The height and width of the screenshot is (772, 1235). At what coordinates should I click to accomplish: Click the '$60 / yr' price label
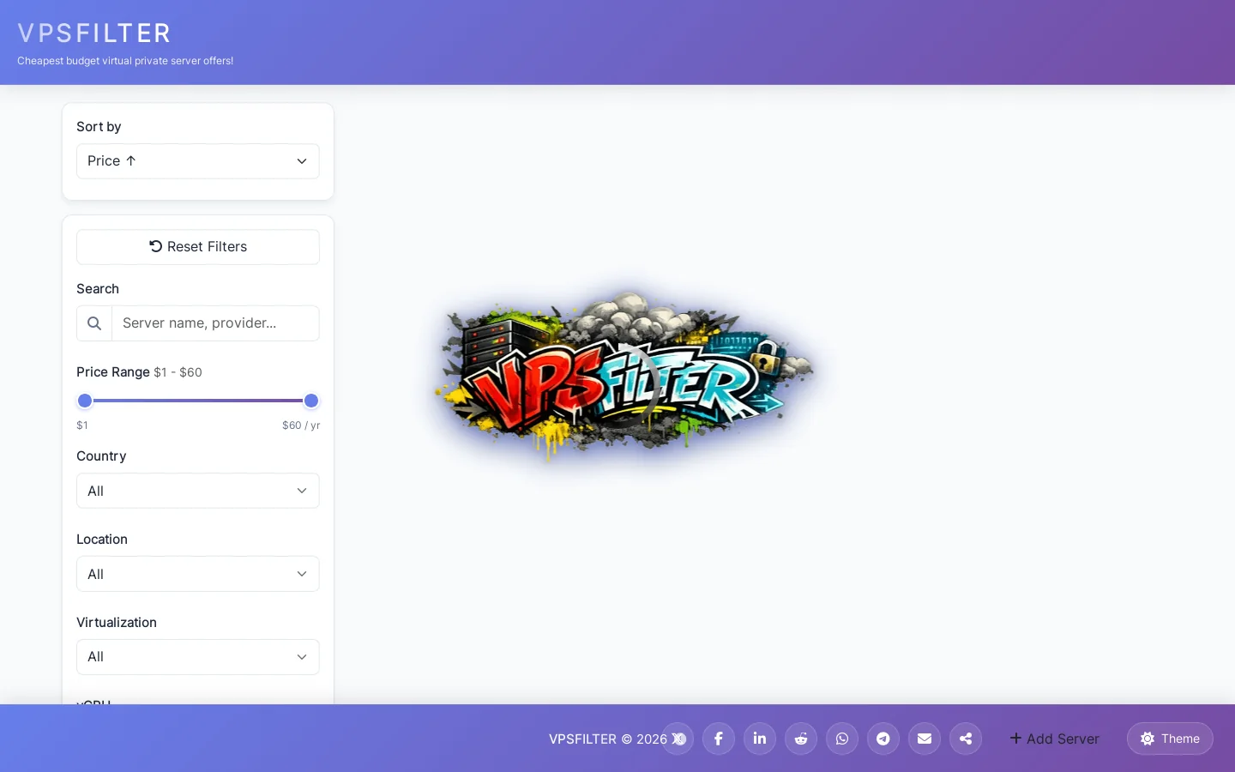(301, 425)
